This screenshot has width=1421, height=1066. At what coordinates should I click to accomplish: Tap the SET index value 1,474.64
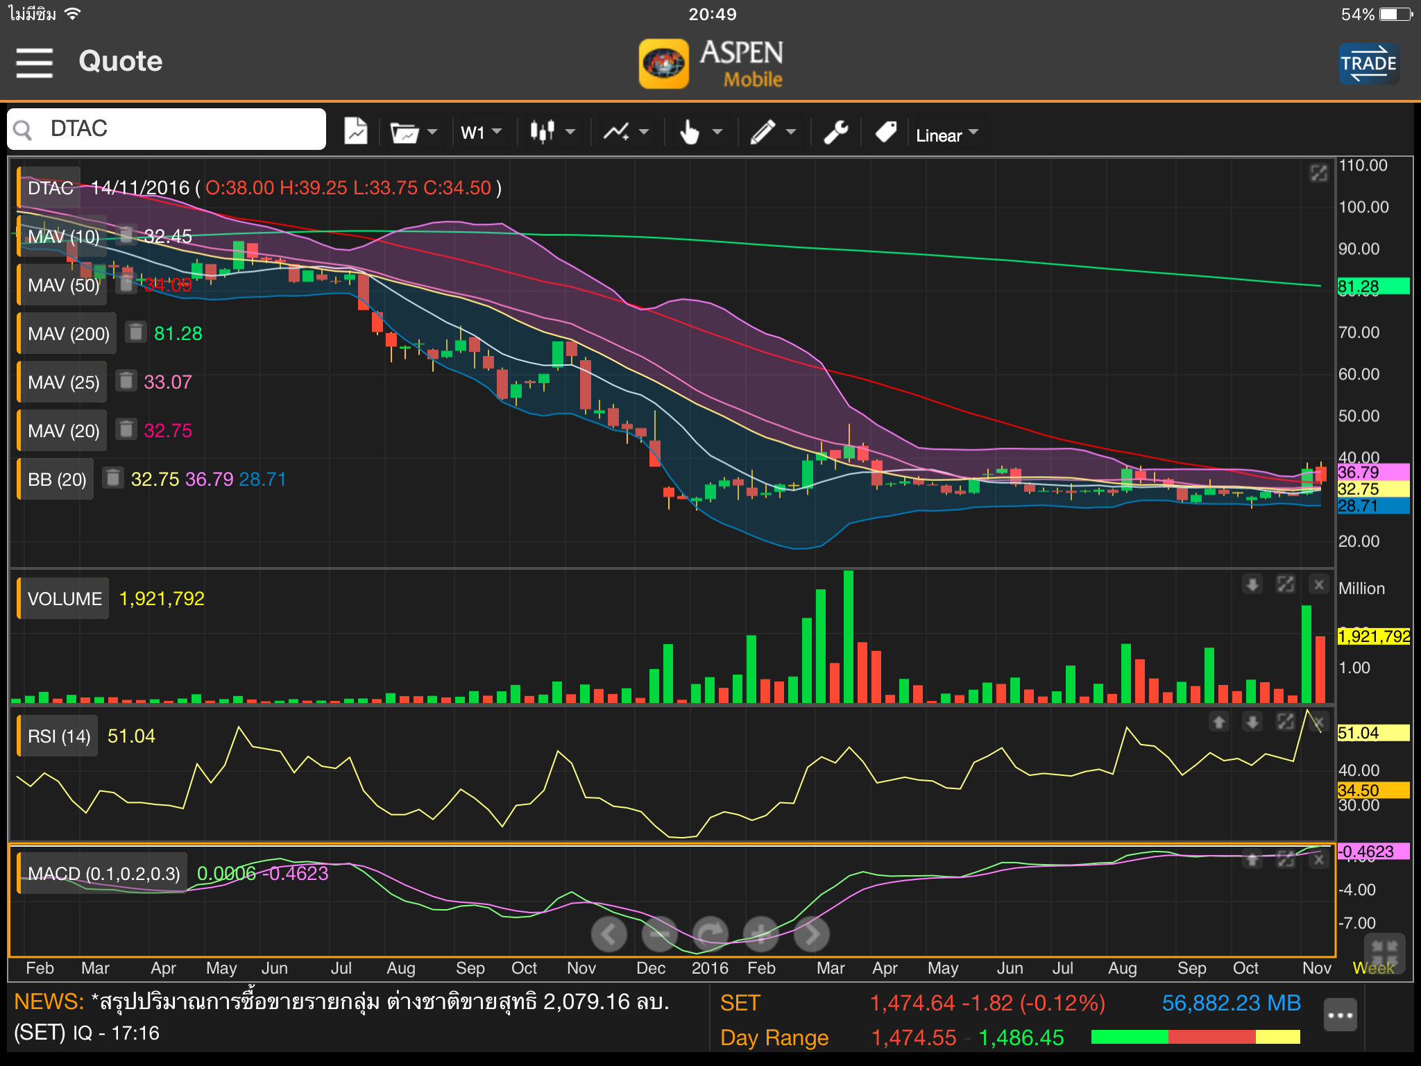[912, 1003]
